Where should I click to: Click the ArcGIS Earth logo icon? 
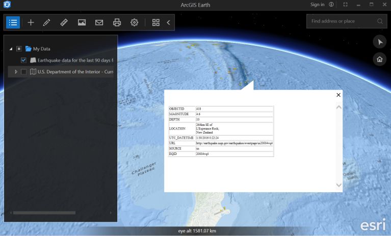[x=7, y=5]
